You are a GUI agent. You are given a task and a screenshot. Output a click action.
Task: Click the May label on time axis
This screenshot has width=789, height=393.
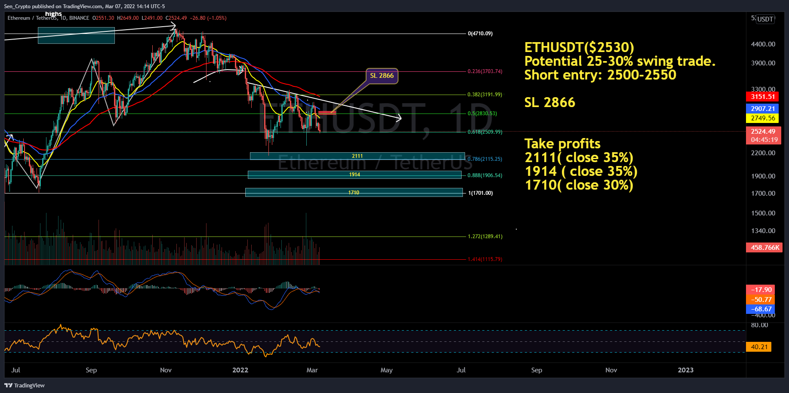(x=386, y=370)
